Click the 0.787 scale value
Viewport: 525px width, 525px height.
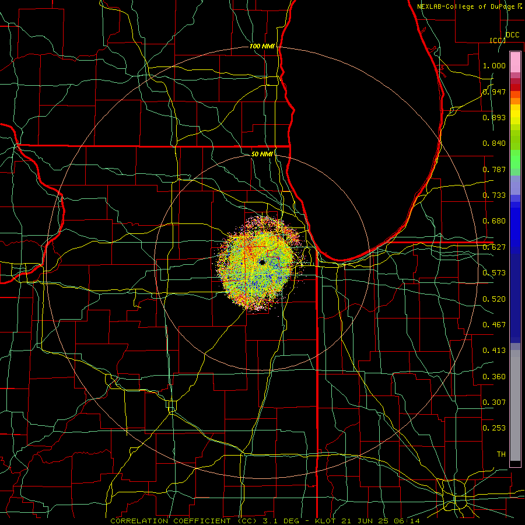tap(494, 169)
